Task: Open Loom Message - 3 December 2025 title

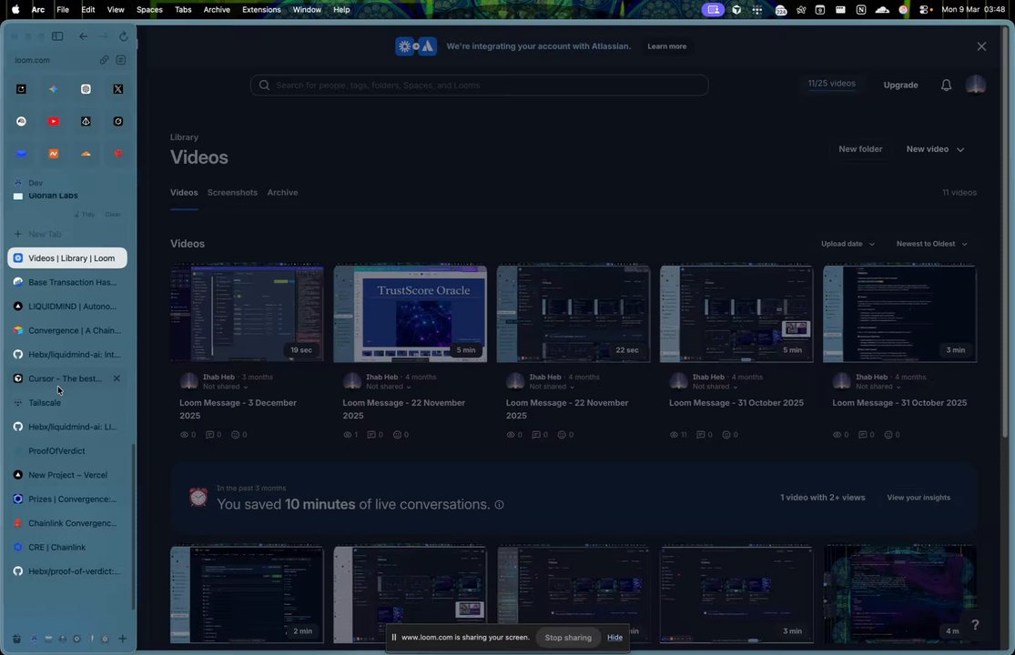Action: coord(238,409)
